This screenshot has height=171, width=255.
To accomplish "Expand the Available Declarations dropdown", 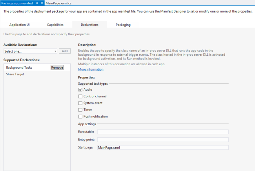I will point(55,51).
